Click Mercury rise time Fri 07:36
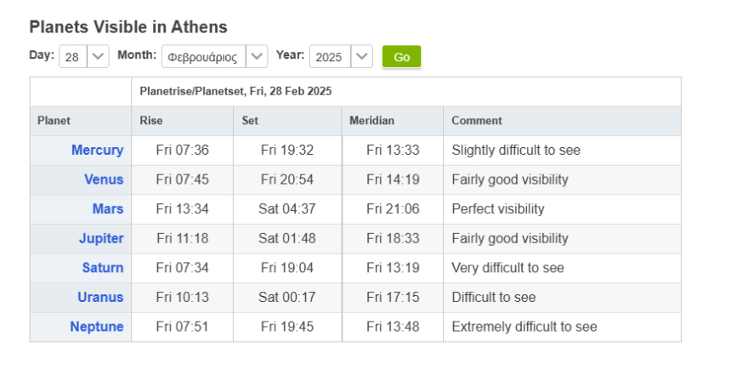This screenshot has height=370, width=748. (182, 151)
